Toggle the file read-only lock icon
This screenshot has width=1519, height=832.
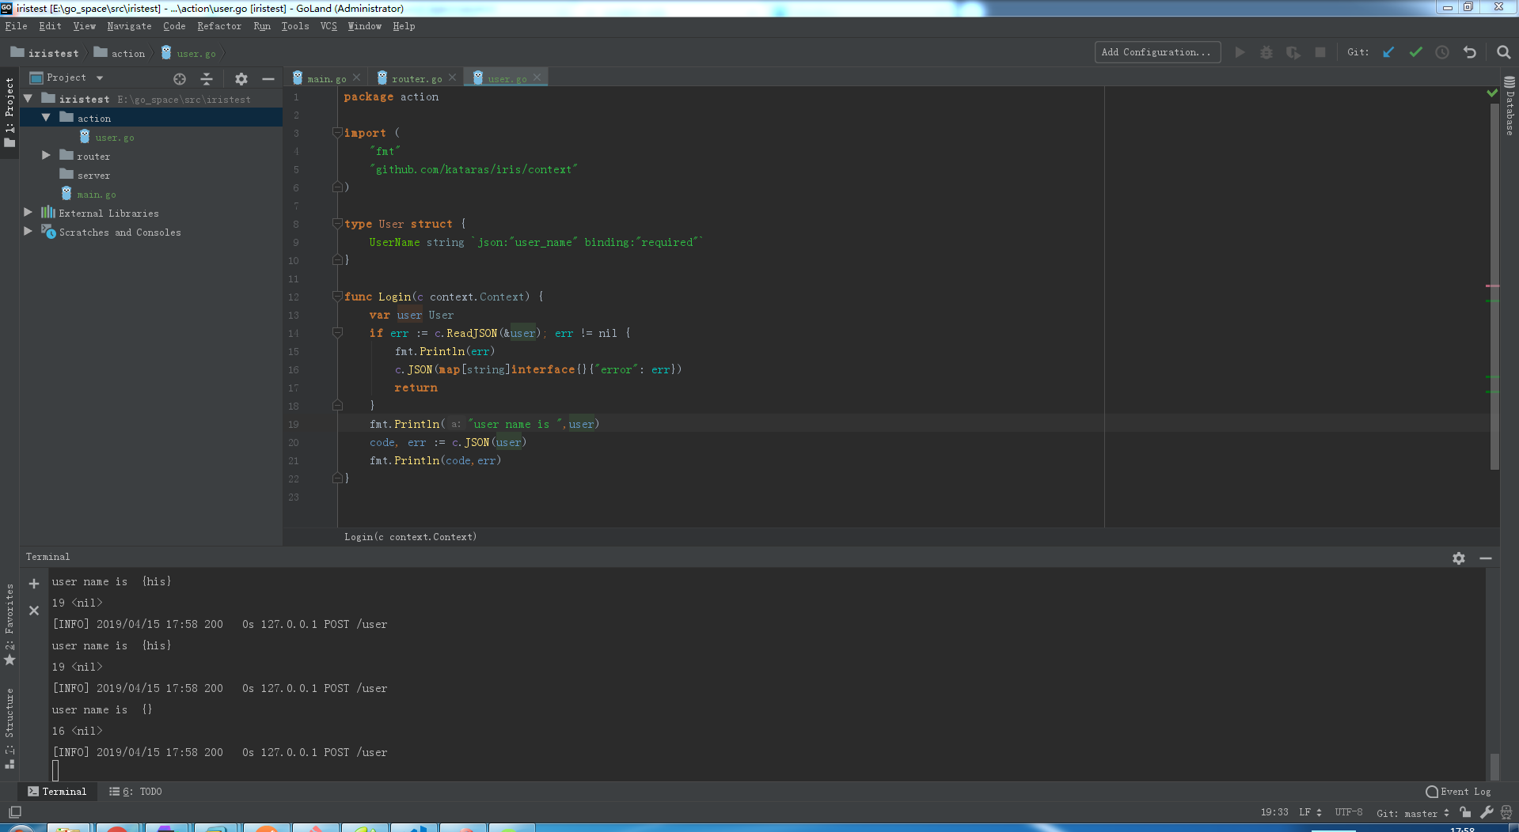(x=1464, y=812)
